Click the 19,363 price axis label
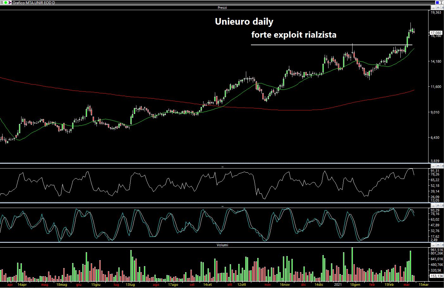 tap(436, 12)
